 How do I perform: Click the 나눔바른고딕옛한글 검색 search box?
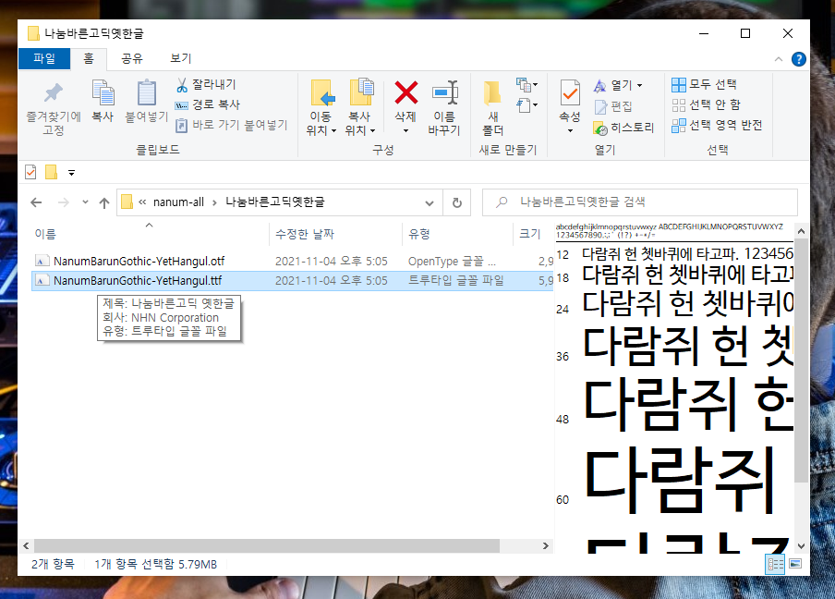[639, 202]
